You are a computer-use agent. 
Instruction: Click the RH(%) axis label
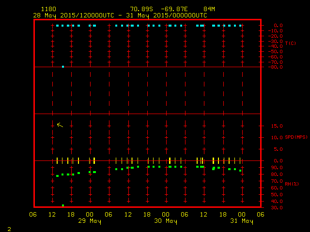292,184
